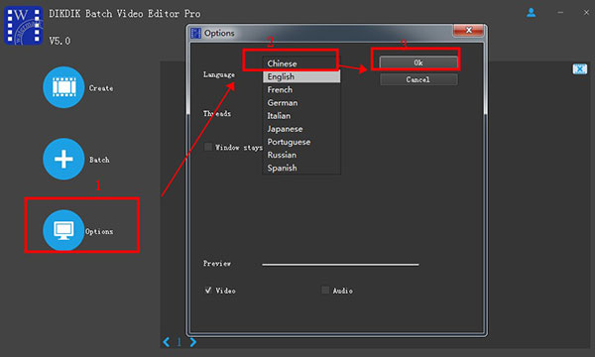595x357 pixels.
Task: Select Russian language entry
Action: click(301, 155)
